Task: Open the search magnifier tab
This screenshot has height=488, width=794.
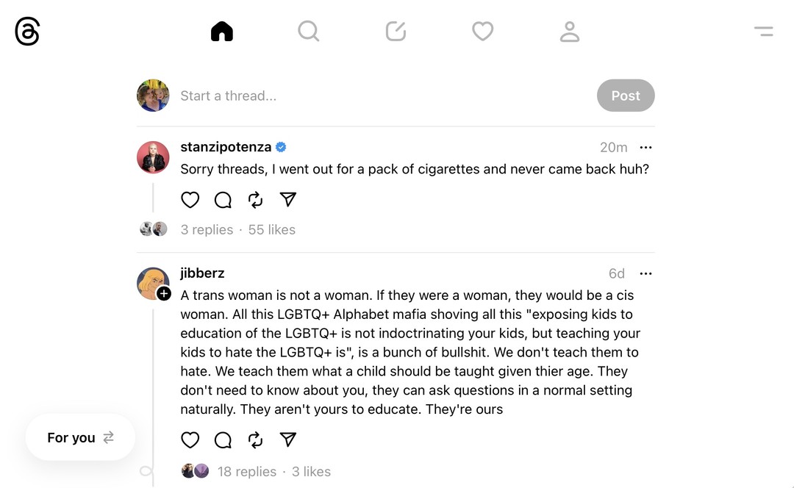Action: click(308, 31)
